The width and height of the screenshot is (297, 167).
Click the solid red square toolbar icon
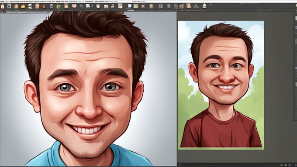[44, 6]
